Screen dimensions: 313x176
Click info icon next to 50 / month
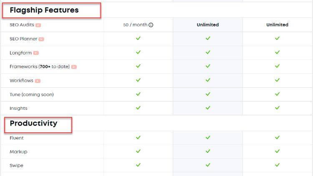151,25
